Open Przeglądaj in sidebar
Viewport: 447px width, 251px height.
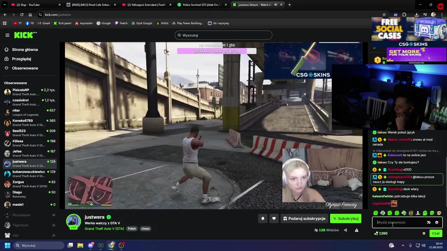point(21,59)
